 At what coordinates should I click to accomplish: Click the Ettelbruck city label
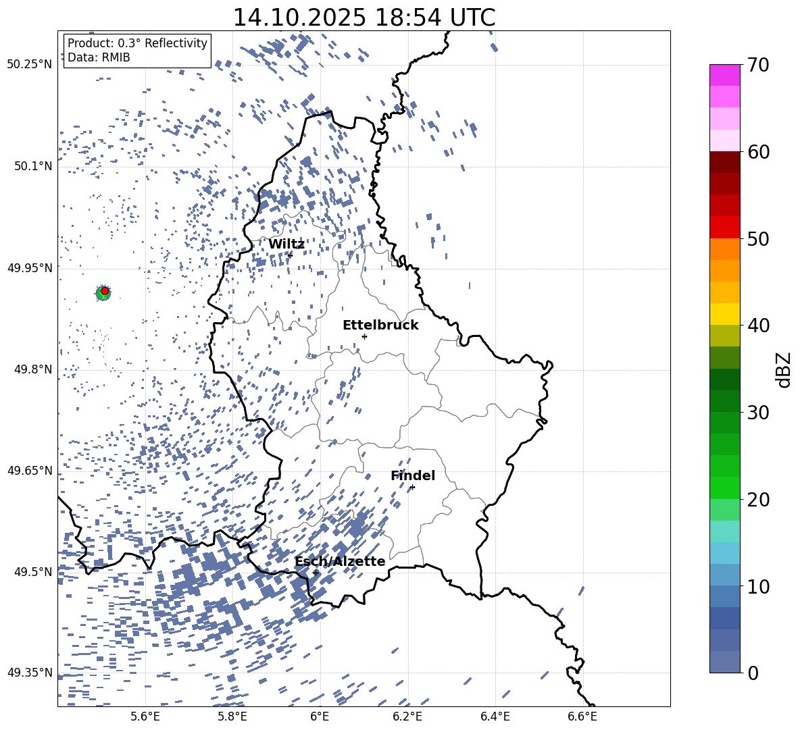click(x=380, y=325)
